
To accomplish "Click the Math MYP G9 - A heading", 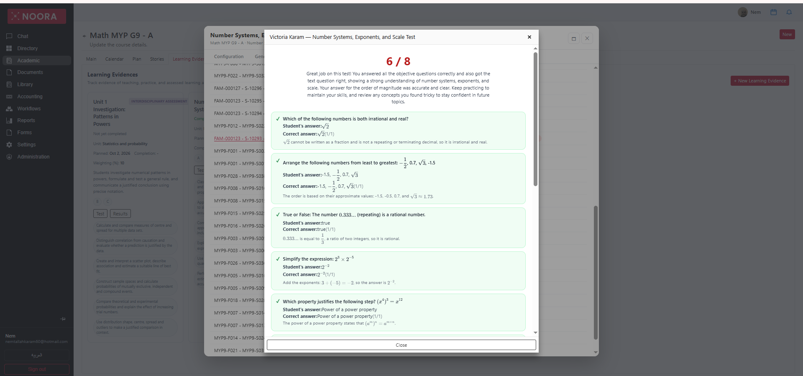I will tap(121, 36).
